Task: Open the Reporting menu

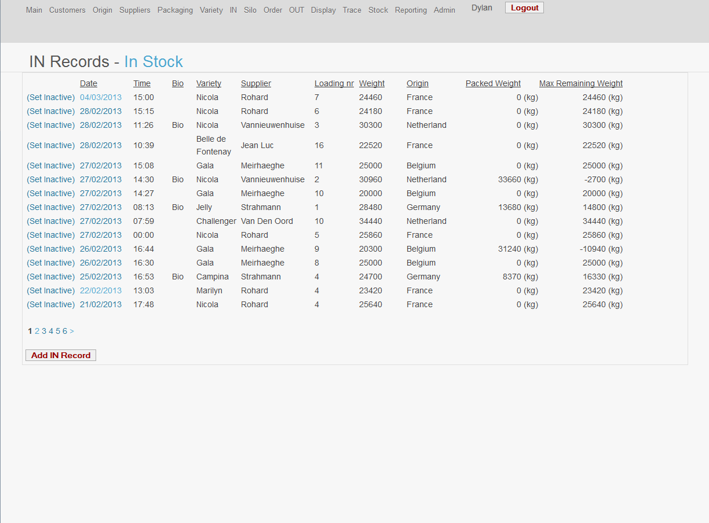Action: (411, 10)
